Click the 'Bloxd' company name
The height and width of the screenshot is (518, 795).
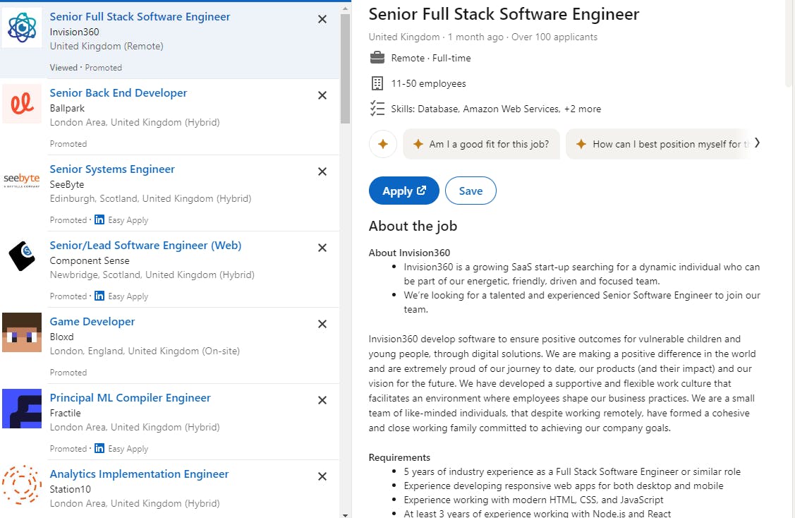click(61, 337)
